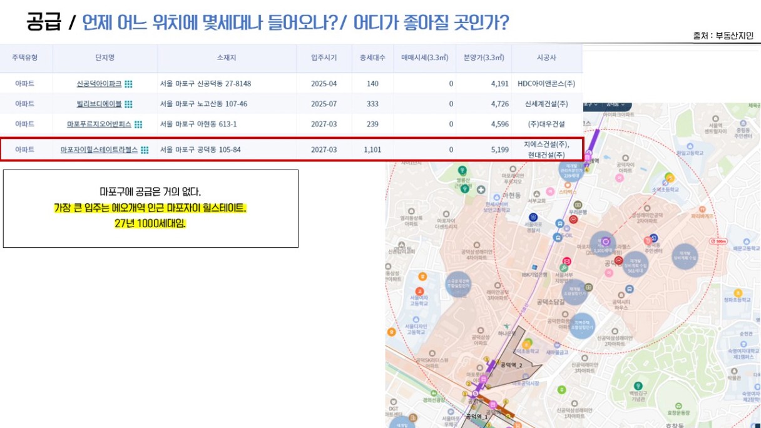Open the 신공덕아이파크 complex link
The height and width of the screenshot is (428, 761).
[99, 84]
